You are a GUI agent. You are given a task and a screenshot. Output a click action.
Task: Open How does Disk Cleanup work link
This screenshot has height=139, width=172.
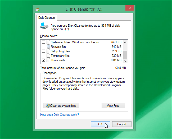point(60,115)
